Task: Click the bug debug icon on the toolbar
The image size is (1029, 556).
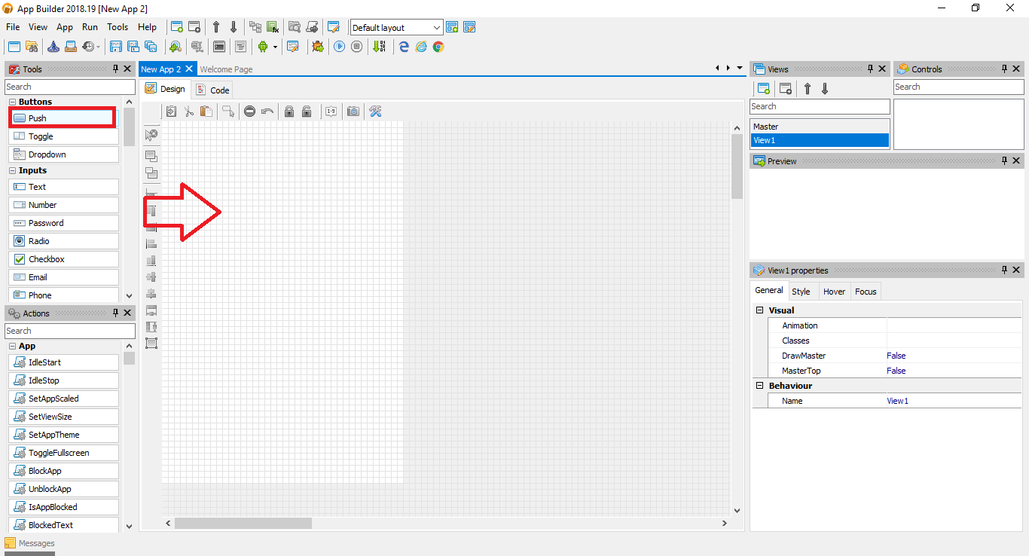Action: [317, 46]
